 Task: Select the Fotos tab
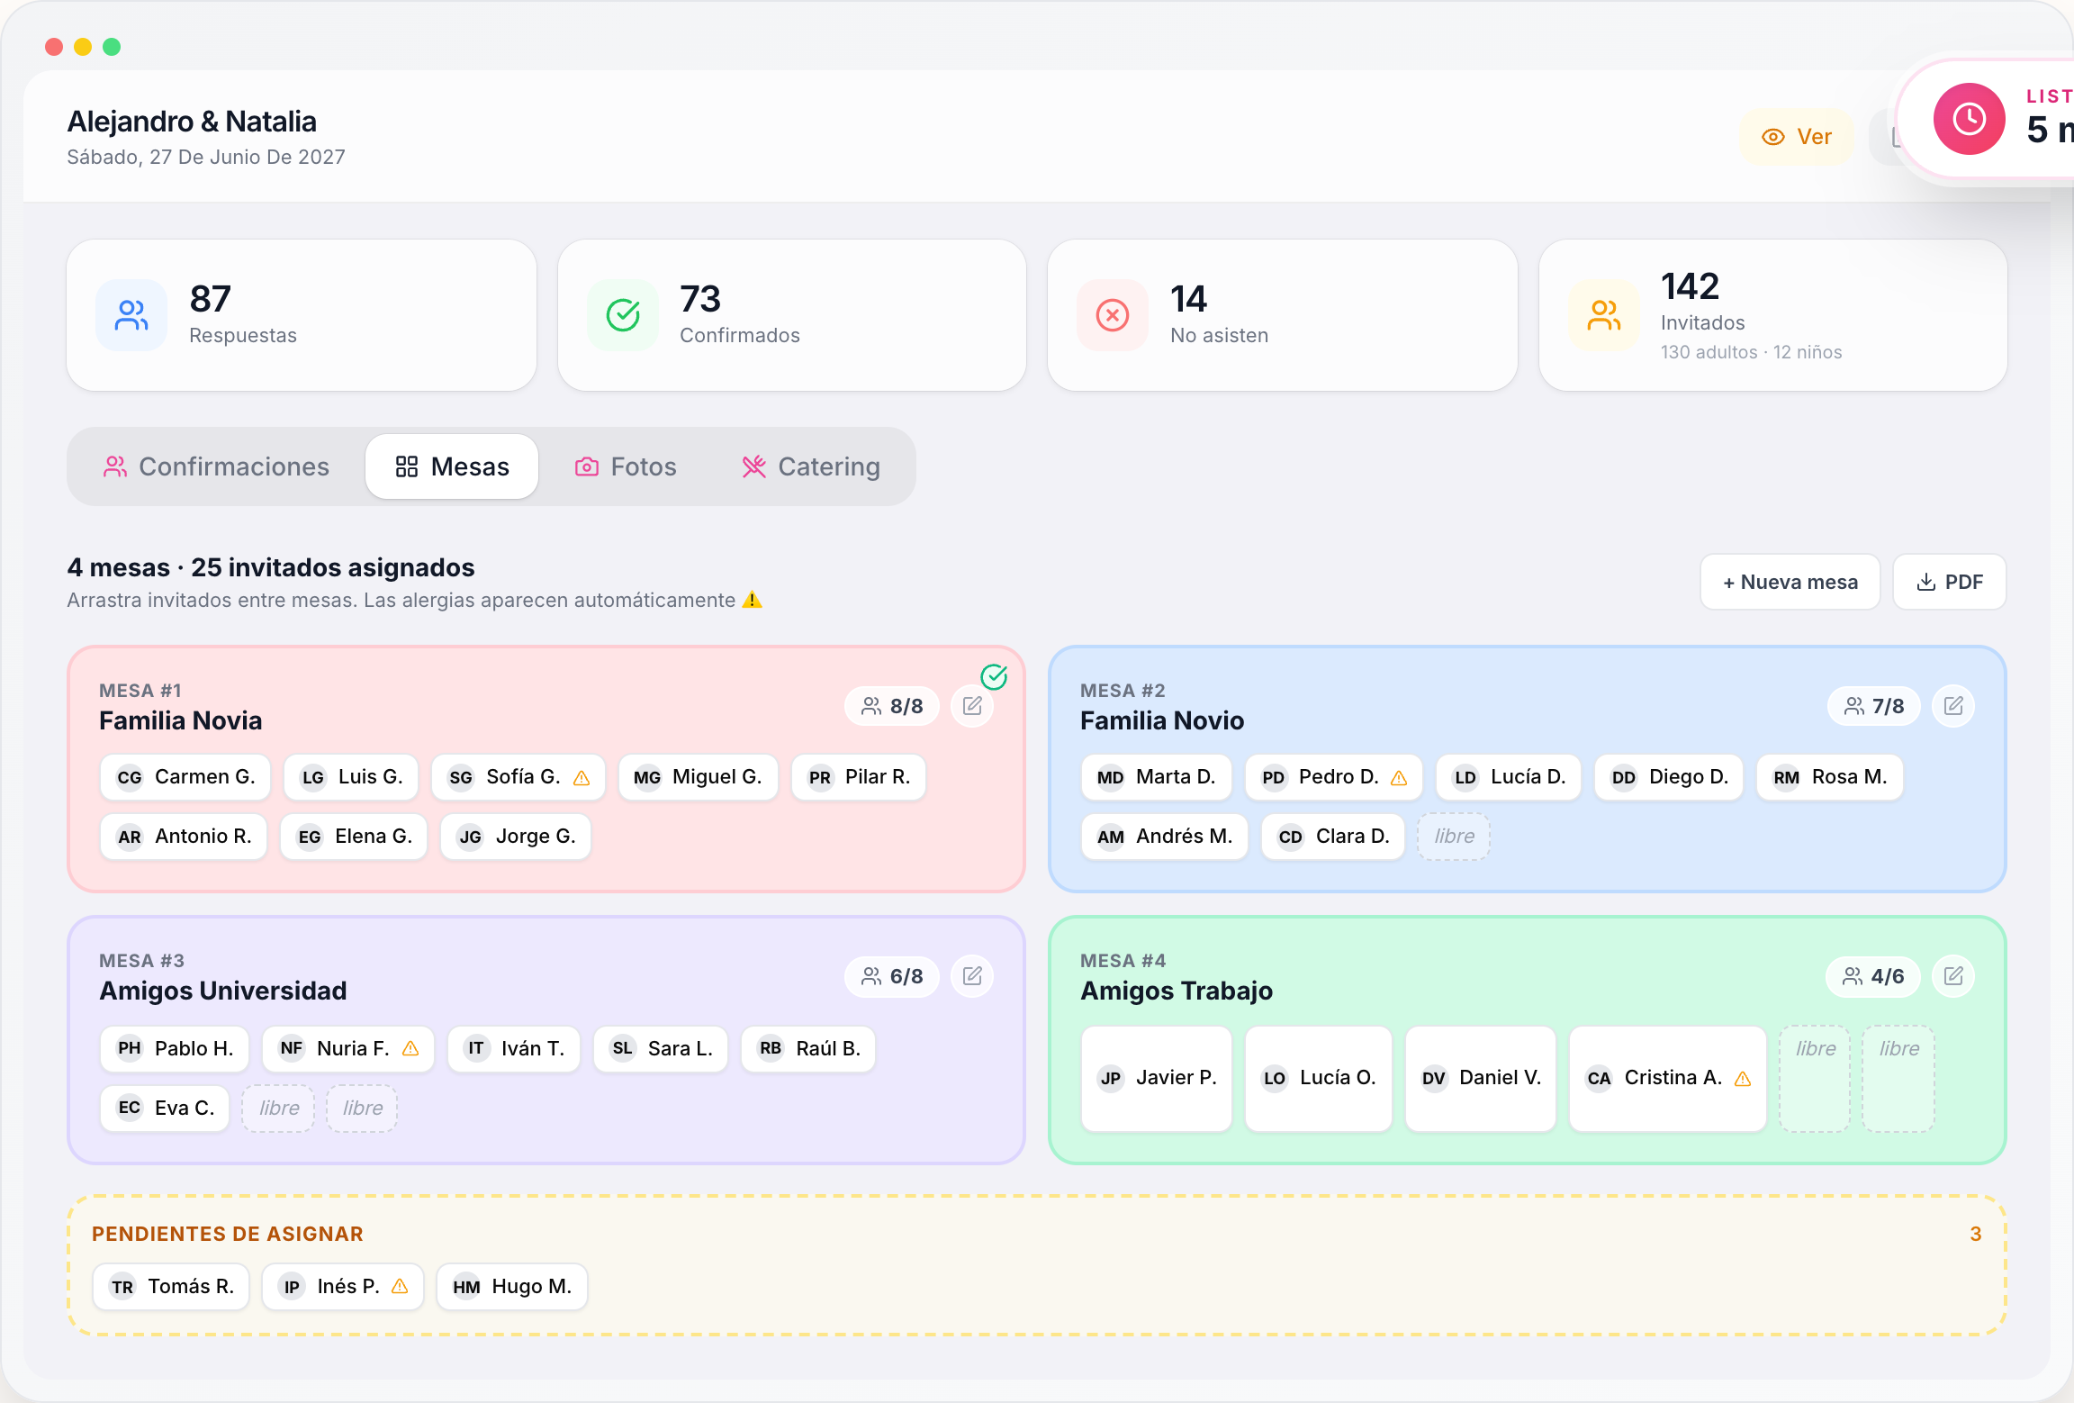coord(626,466)
